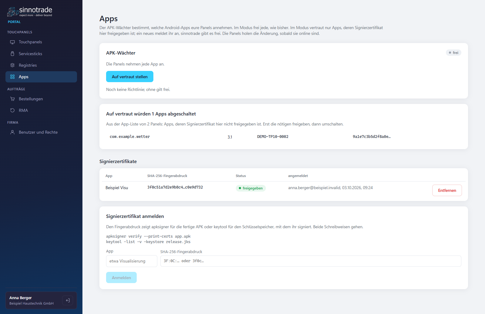Click the Anmelden button
The image size is (485, 314).
click(x=121, y=278)
